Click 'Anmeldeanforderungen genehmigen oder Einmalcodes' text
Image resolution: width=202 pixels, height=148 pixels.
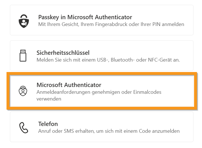coord(99,92)
